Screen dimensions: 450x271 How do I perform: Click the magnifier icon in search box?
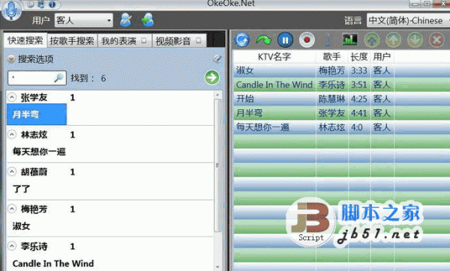point(58,78)
